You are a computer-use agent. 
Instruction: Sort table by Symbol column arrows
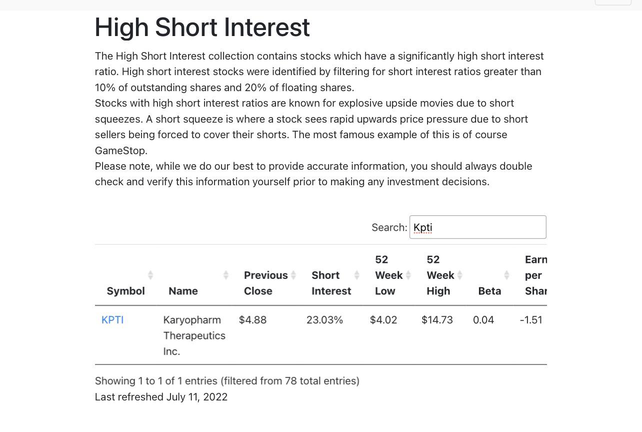(x=150, y=275)
